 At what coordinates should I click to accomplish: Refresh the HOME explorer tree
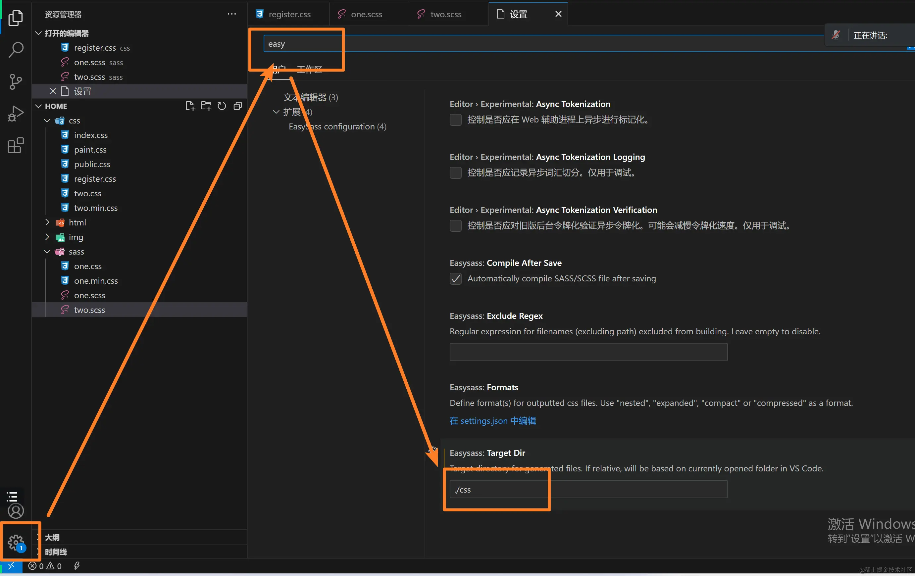[222, 106]
